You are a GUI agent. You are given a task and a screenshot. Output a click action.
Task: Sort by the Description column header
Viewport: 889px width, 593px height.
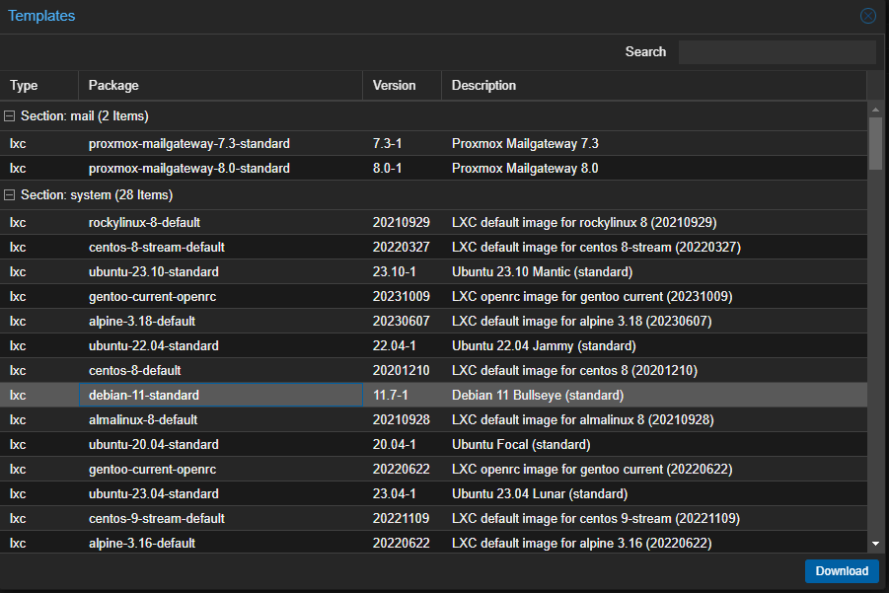point(654,86)
